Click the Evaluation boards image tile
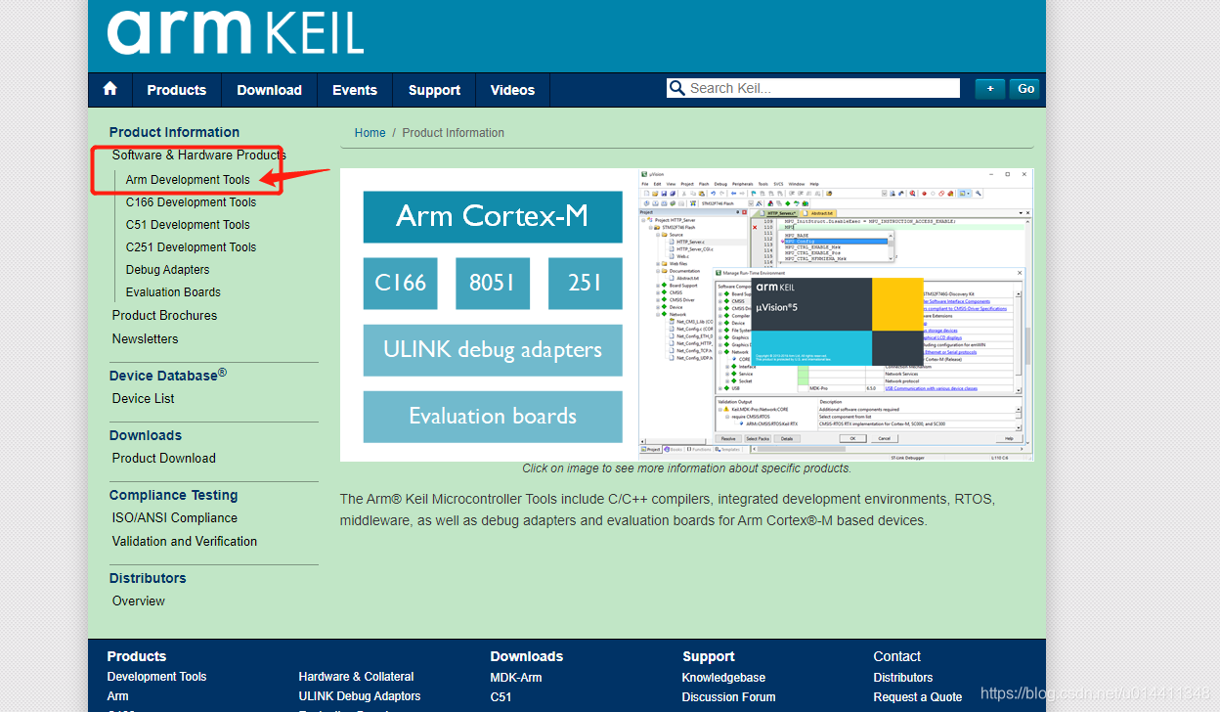Image resolution: width=1220 pixels, height=712 pixels. (493, 417)
